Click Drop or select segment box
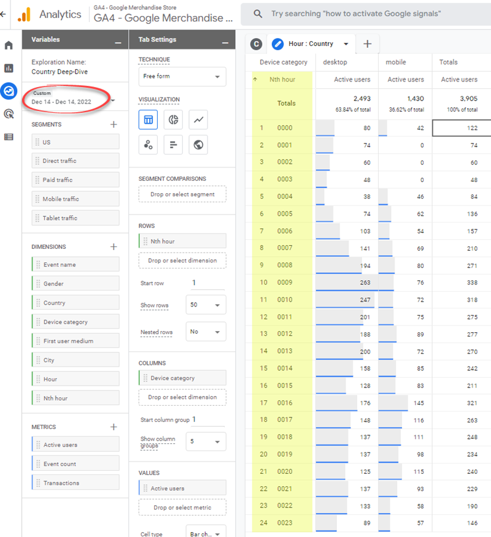The width and height of the screenshot is (491, 537). 182,194
